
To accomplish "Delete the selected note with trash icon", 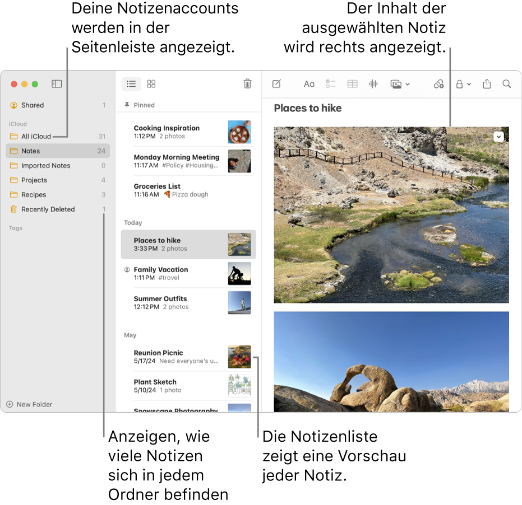I will click(x=247, y=83).
